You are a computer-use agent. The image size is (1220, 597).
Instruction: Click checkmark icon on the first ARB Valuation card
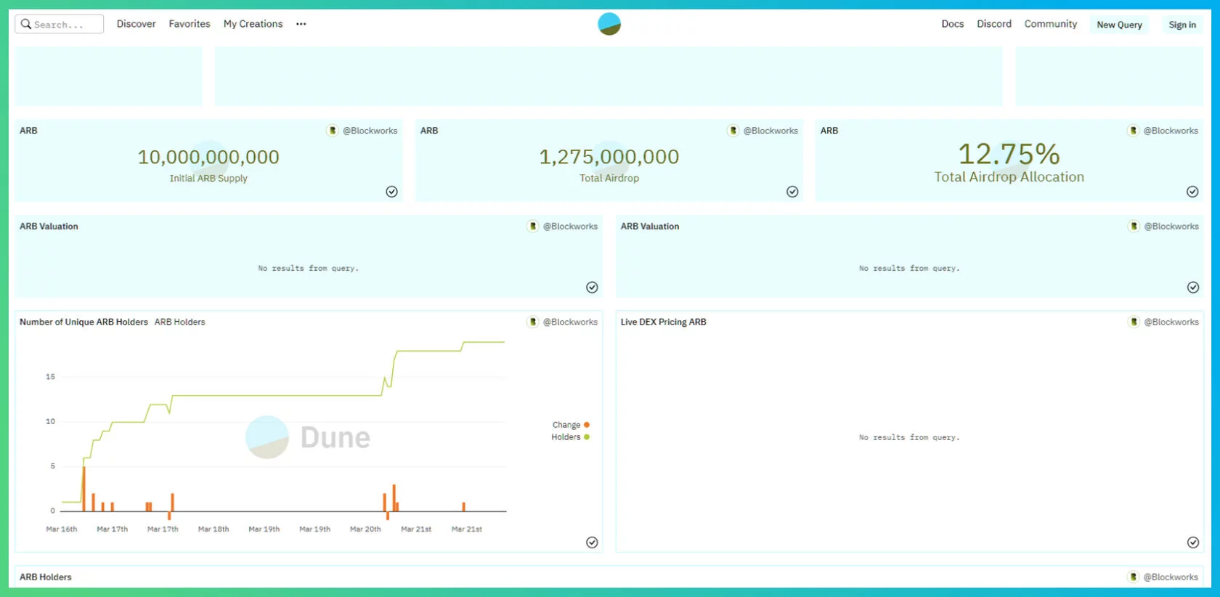[592, 288]
